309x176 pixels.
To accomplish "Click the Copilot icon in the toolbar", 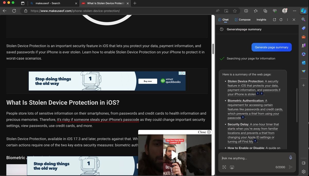I will [x=304, y=11].
